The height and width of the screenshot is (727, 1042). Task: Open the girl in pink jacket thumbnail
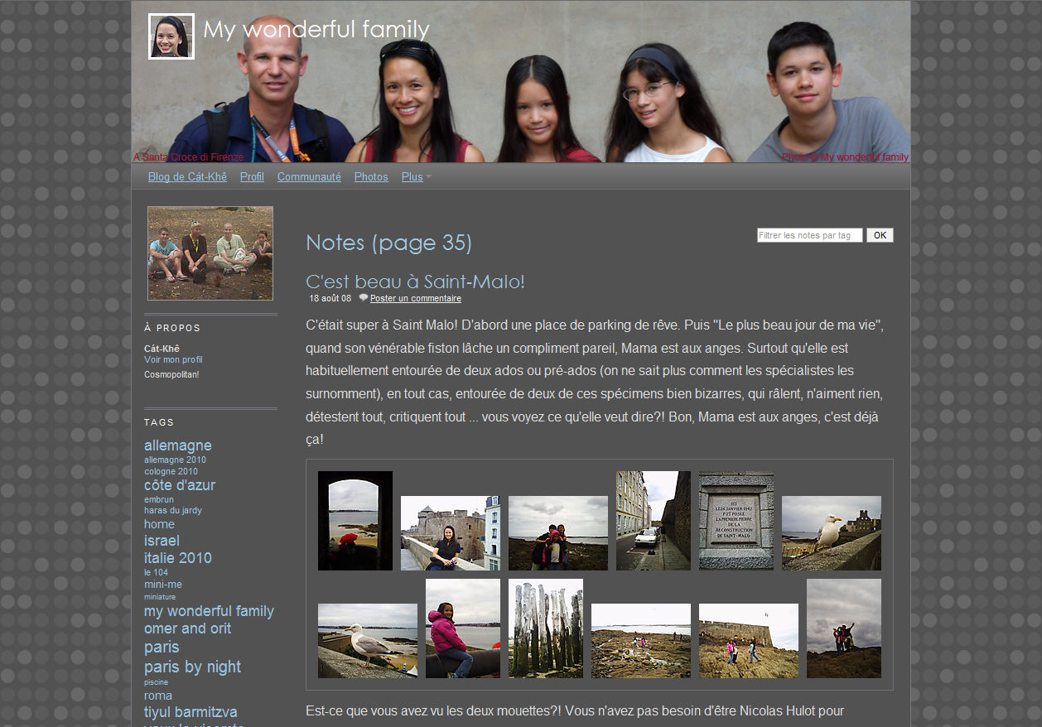click(463, 628)
